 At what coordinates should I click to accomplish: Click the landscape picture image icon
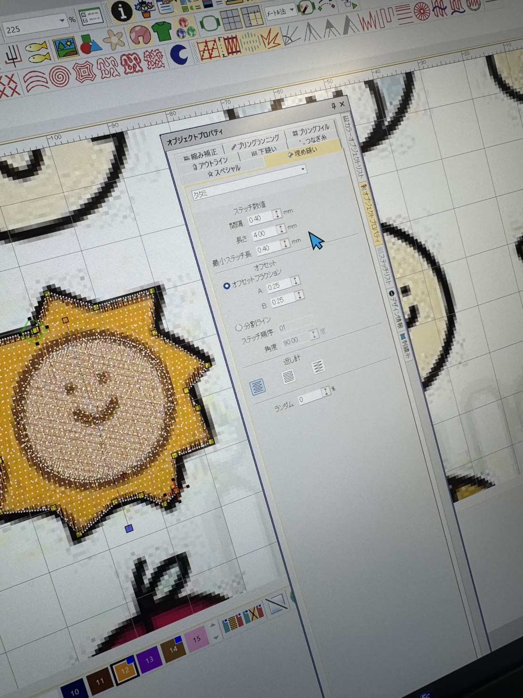[x=66, y=48]
